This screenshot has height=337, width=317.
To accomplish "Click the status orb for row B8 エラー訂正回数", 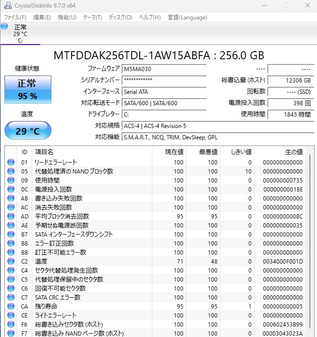I will click(x=11, y=243).
